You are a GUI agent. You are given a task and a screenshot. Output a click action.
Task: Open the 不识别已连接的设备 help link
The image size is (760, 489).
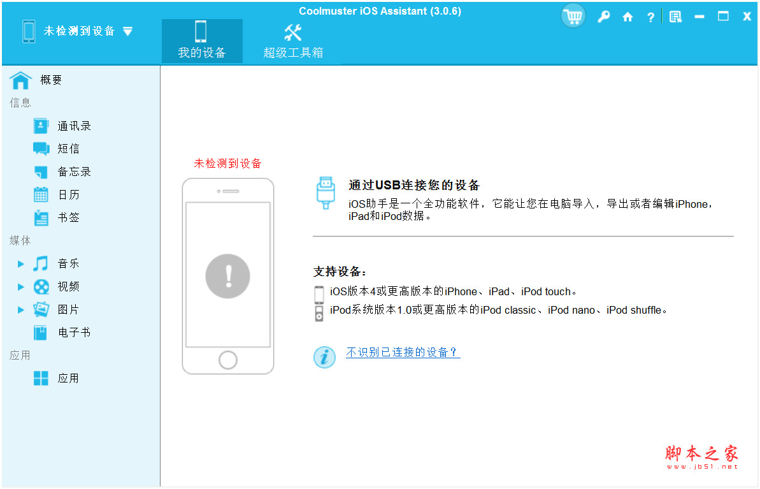tap(403, 353)
